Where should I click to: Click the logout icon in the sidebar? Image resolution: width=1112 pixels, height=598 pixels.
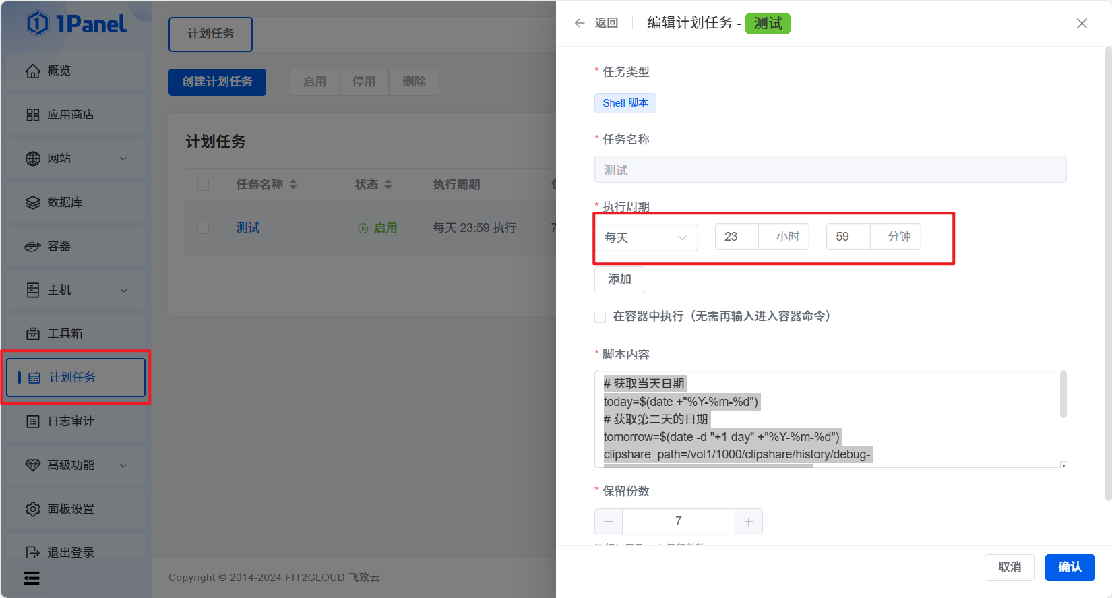click(x=33, y=552)
